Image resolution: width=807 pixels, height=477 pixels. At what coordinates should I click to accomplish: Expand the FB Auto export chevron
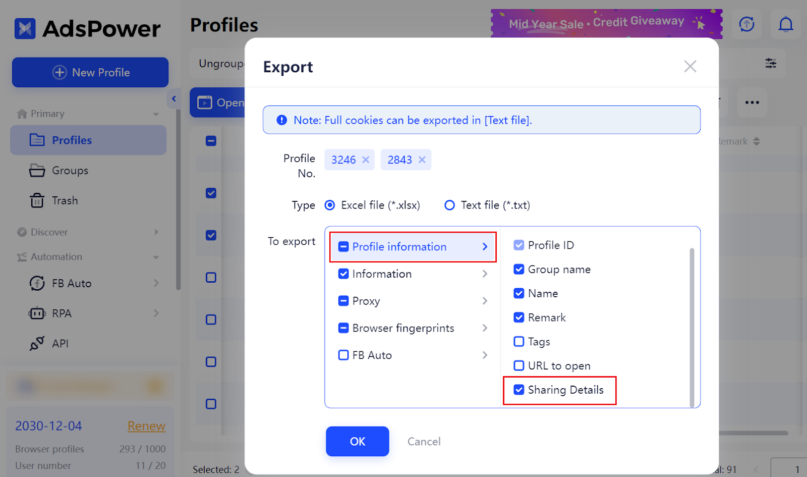(x=485, y=355)
